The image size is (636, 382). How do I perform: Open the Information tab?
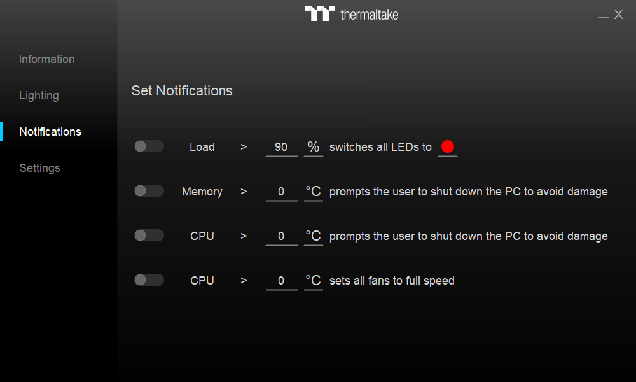coord(47,59)
